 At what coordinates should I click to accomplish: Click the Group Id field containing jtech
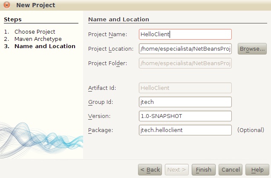tap(185, 102)
